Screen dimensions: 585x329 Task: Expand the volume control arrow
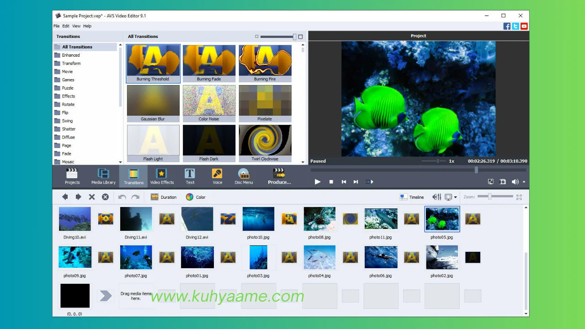(x=524, y=182)
